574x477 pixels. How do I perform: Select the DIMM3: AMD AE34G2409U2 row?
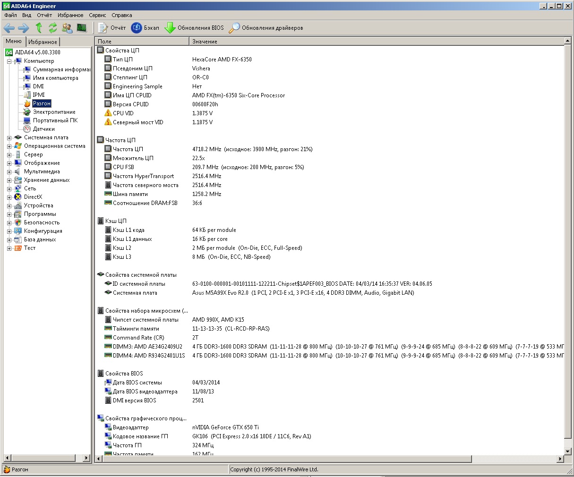pos(330,347)
